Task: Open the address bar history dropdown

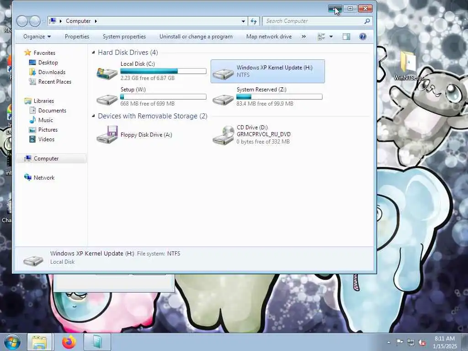Action: click(243, 21)
